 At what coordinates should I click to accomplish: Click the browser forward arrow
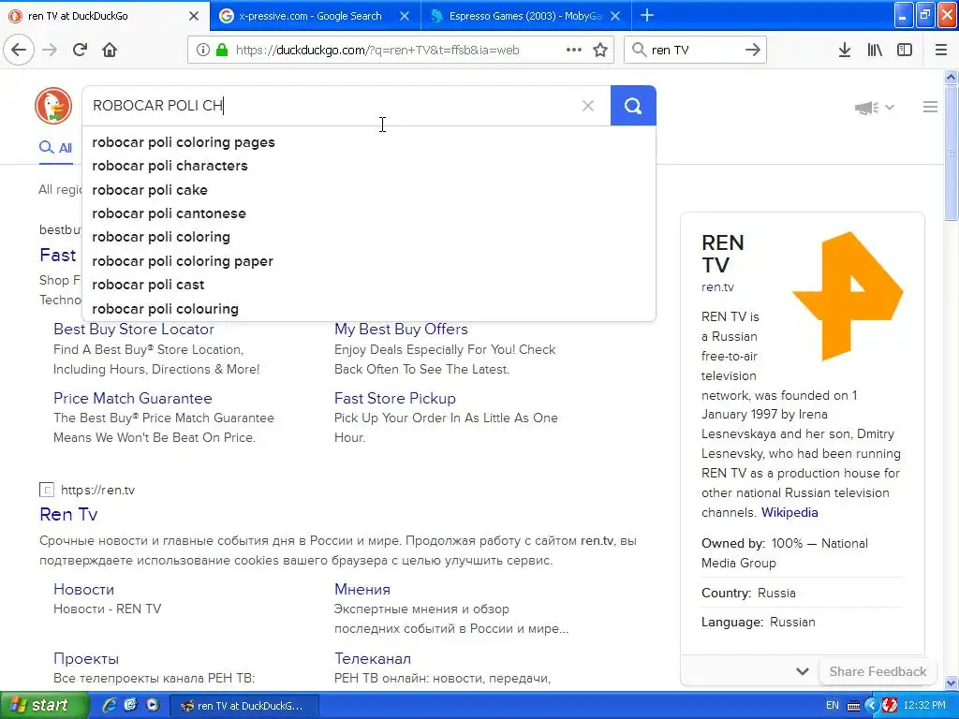50,50
